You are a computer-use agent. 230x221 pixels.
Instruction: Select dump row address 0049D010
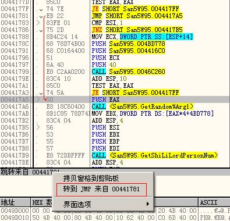[x=15, y=218]
